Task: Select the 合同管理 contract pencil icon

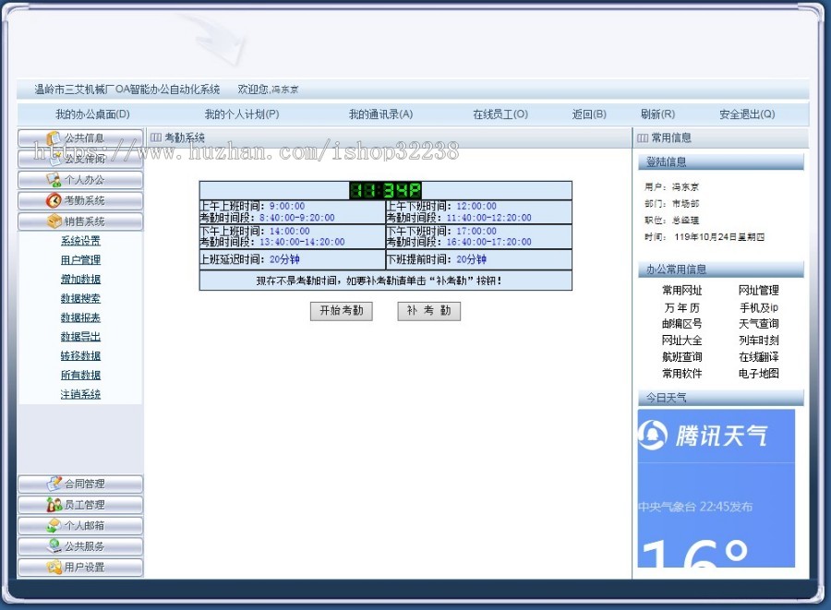Action: tap(54, 484)
